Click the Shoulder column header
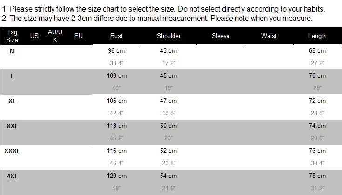This screenshot has width=342, height=195. [168, 36]
